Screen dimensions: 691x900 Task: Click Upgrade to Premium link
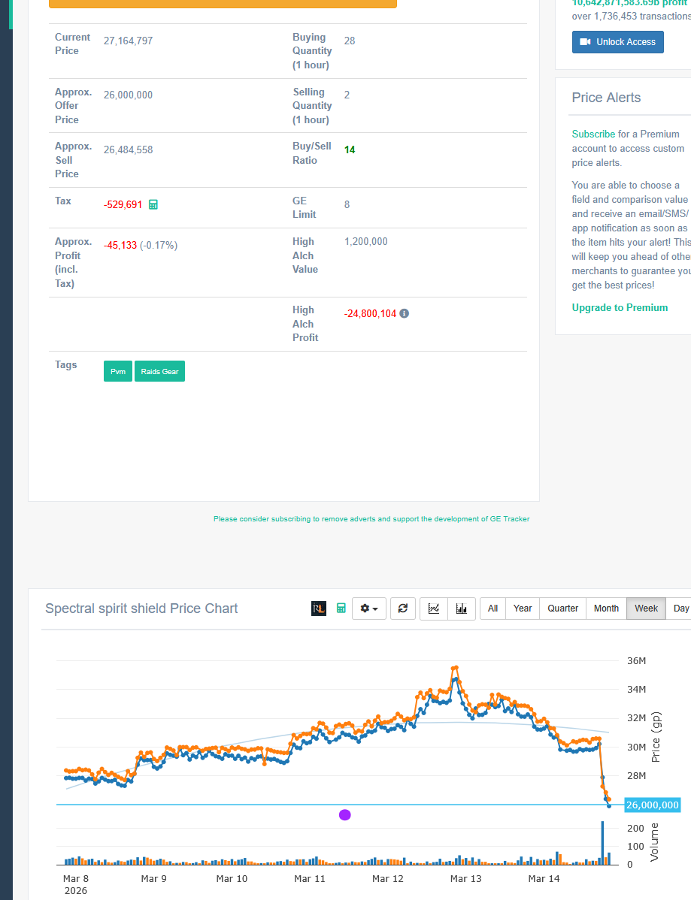(x=620, y=308)
